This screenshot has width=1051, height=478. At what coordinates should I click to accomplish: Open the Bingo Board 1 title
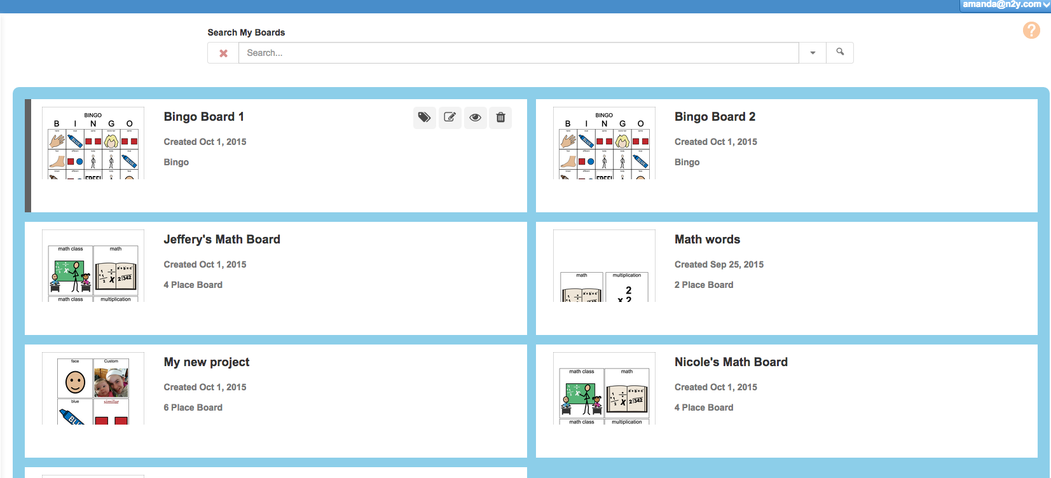pyautogui.click(x=204, y=117)
